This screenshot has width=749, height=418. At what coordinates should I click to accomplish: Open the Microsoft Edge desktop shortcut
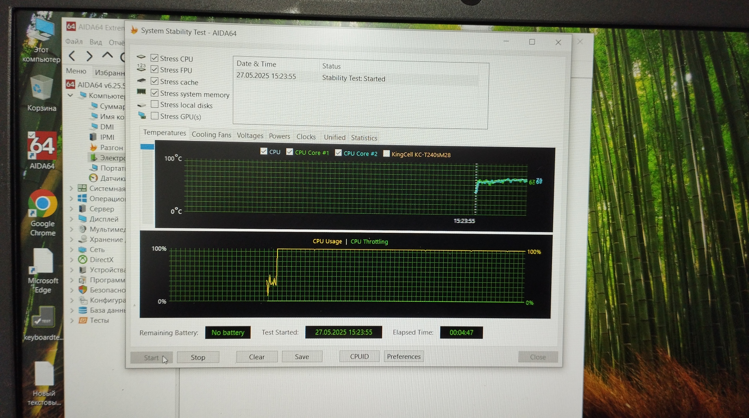click(43, 262)
